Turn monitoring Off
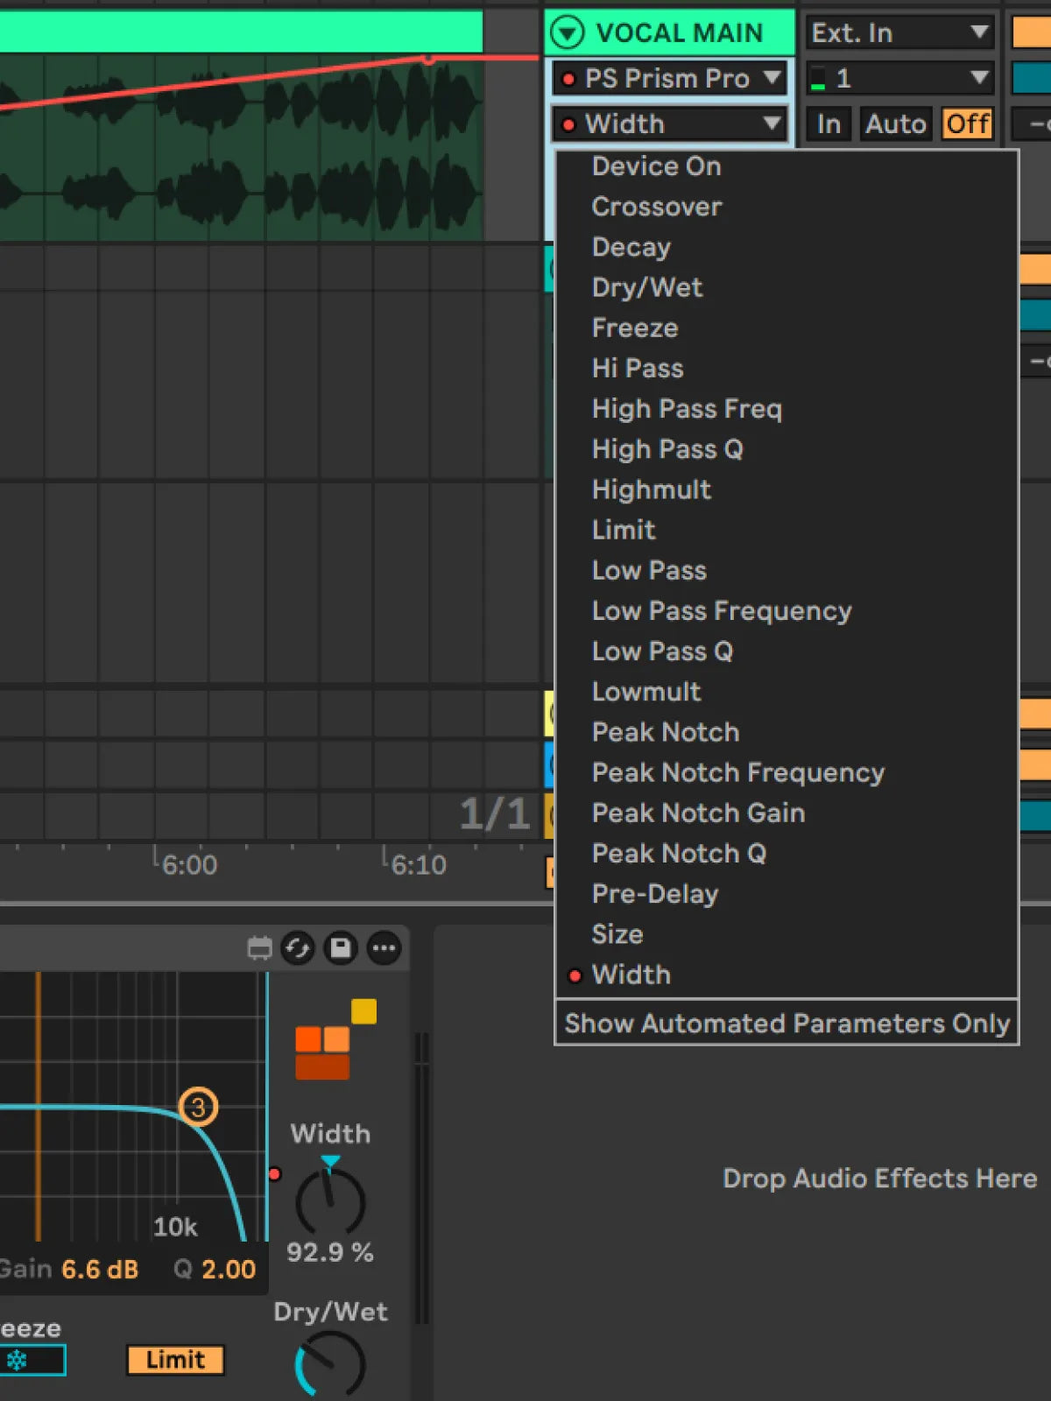The width and height of the screenshot is (1051, 1401). (x=967, y=124)
